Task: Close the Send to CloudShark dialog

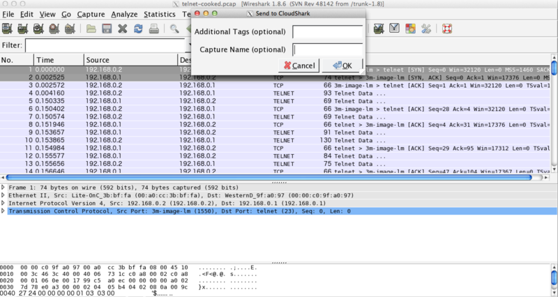Action: coord(197,13)
